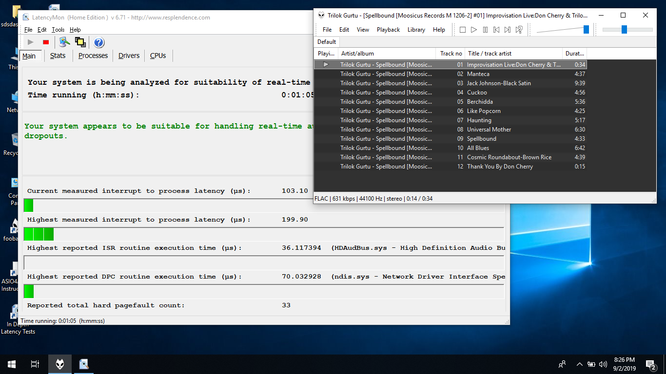Screen dimensions: 666x374
Task: Click the Playing column header in foobar2000
Action: click(326, 54)
